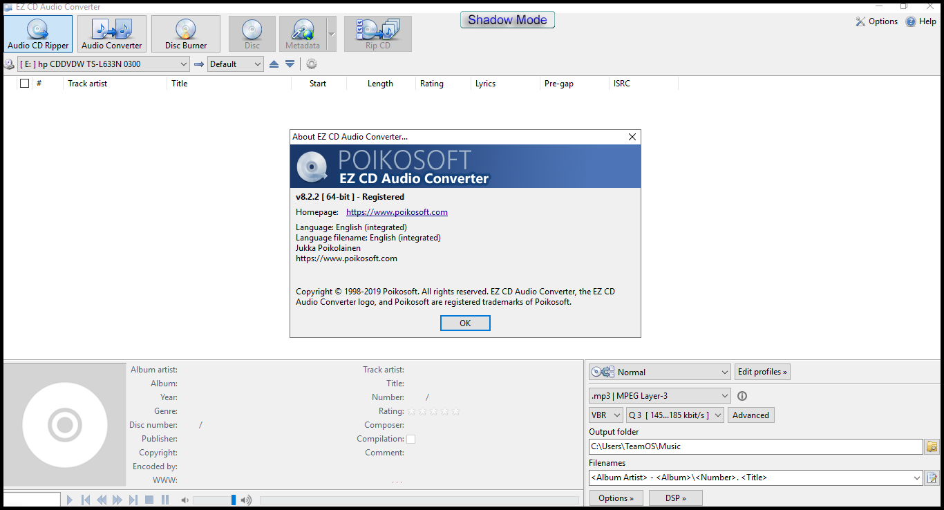This screenshot has width=944, height=510.
Task: Click OK in the About dialog
Action: click(x=465, y=323)
